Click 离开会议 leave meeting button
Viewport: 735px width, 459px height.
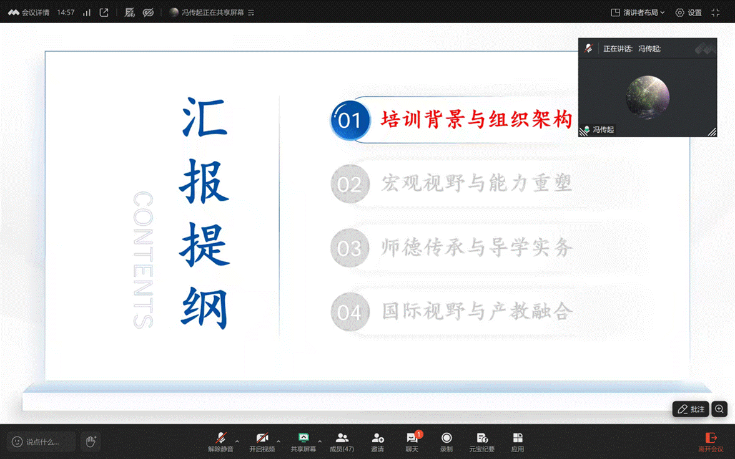coord(711,442)
